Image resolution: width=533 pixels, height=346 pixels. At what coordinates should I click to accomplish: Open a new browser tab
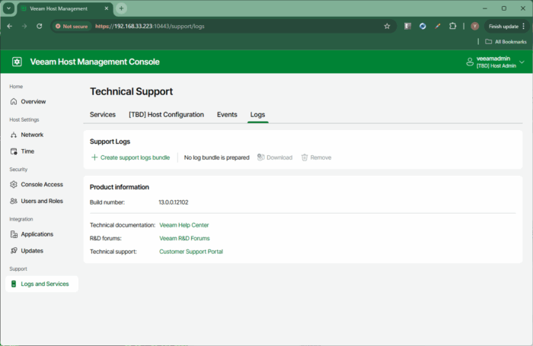pyautogui.click(x=121, y=8)
